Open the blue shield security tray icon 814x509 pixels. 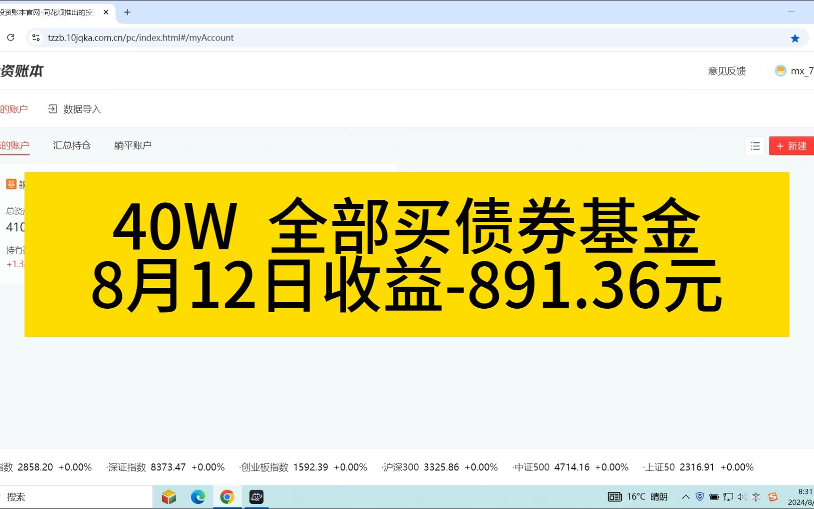point(700,497)
